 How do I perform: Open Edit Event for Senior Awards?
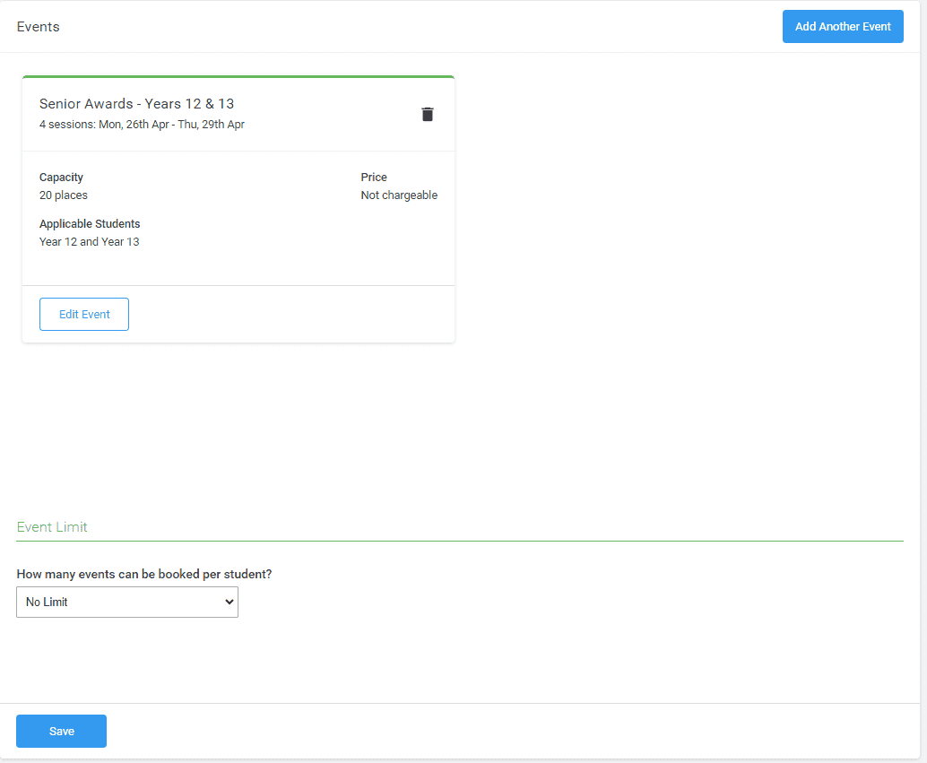click(83, 314)
